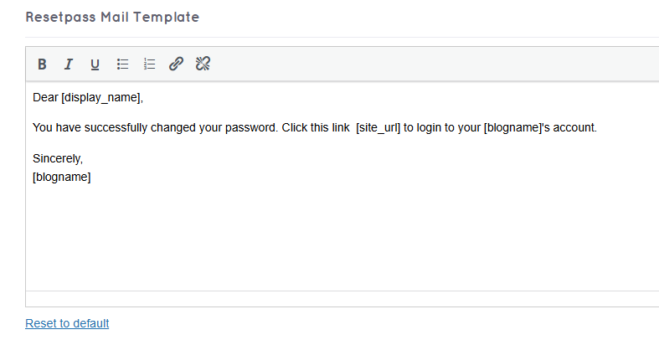This screenshot has width=659, height=340.
Task: Toggle underline formatting in the toolbar
Action: (x=95, y=64)
